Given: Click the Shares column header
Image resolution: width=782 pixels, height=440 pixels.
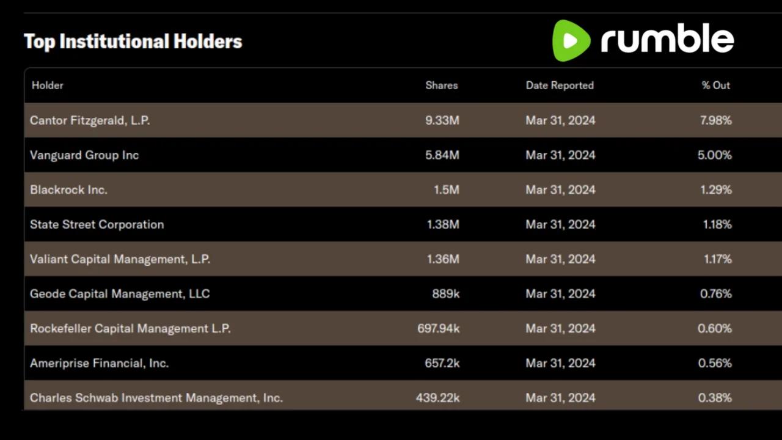Looking at the screenshot, I should 441,86.
